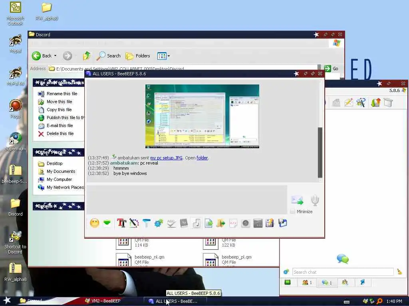Open the star Start button on taskbar

6,300
